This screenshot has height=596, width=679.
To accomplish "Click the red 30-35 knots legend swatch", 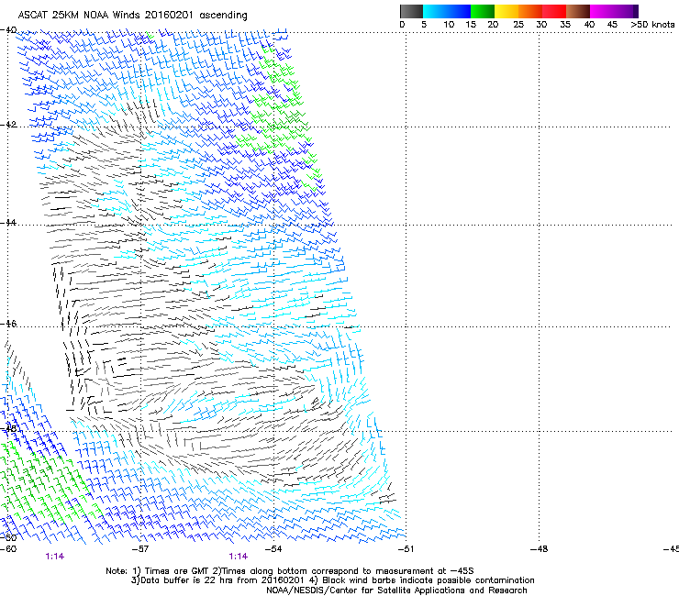I will (554, 11).
